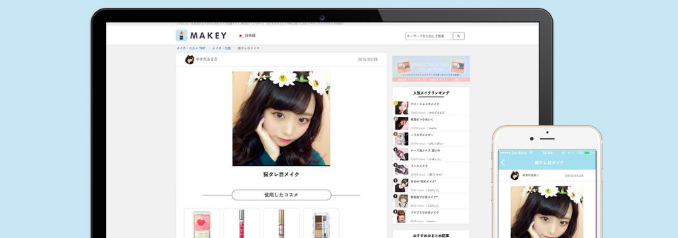Open rank 7 韓国風でか目メイク

click(x=424, y=197)
